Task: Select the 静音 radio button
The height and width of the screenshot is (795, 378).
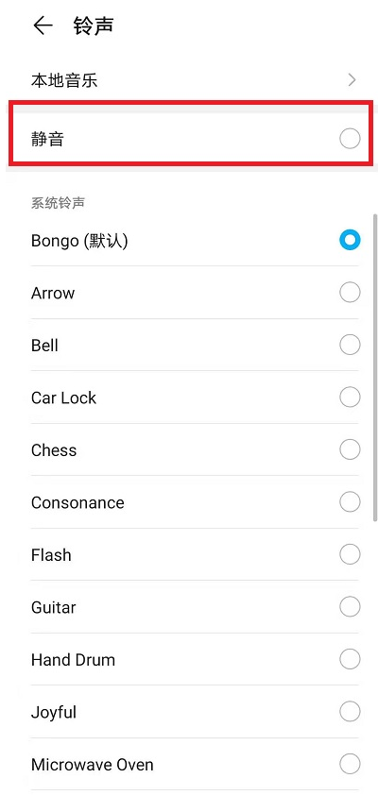Action: 350,139
